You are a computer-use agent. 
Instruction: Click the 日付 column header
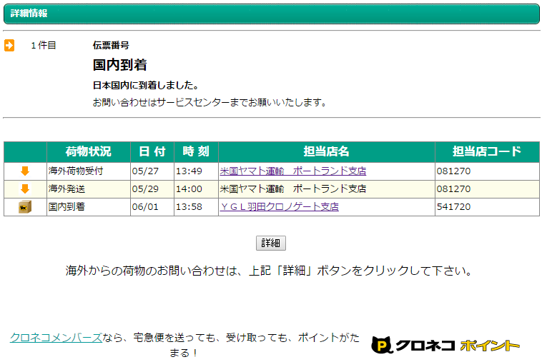(x=152, y=151)
